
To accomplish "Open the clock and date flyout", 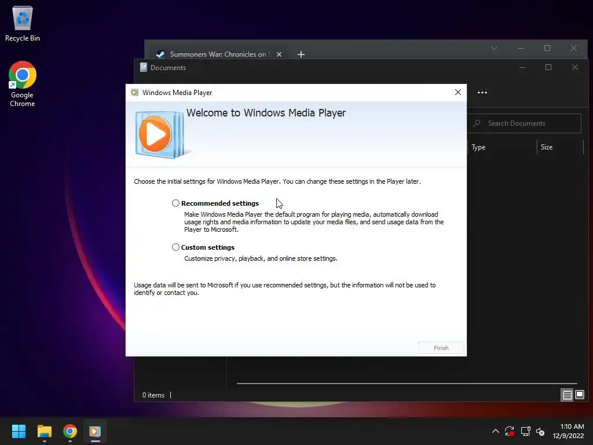I will coord(568,431).
